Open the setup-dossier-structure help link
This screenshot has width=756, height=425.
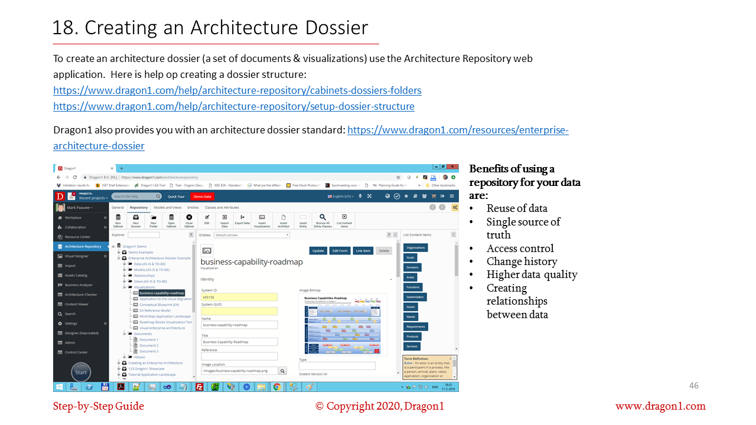[233, 107]
